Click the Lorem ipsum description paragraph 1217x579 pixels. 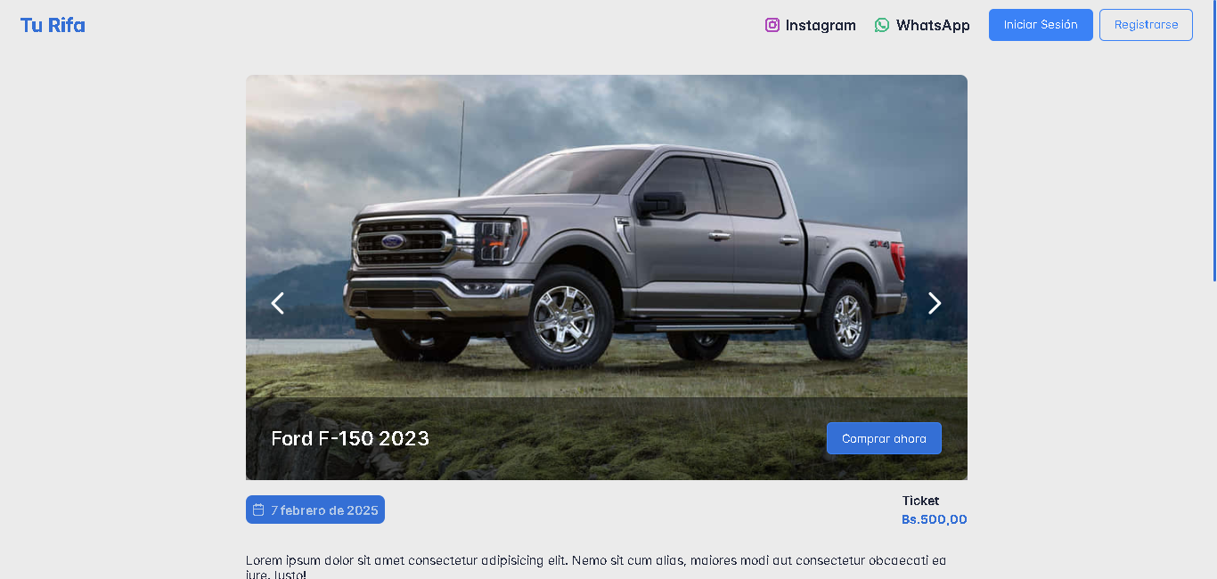[596, 567]
